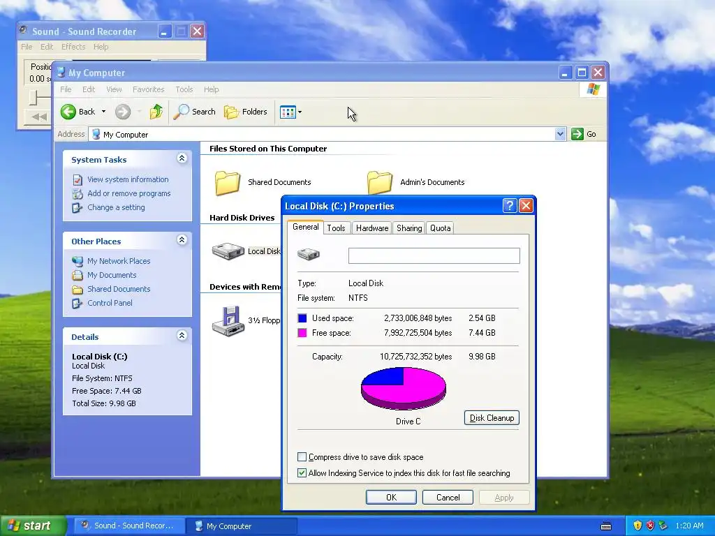
Task: Collapse the System Tasks panel
Action: 182,158
